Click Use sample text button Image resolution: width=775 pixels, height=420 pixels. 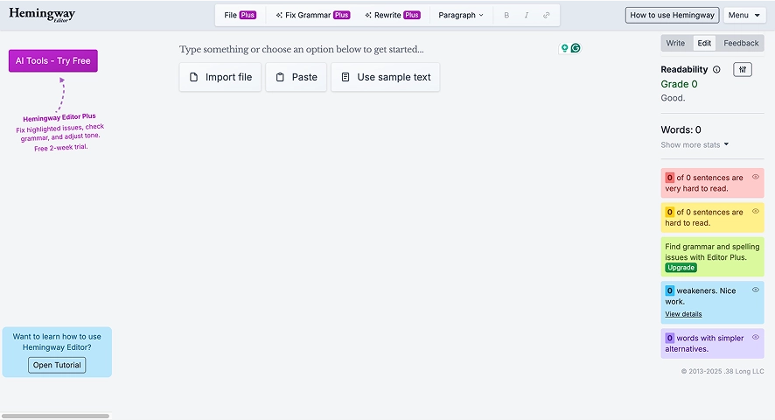[x=386, y=77]
